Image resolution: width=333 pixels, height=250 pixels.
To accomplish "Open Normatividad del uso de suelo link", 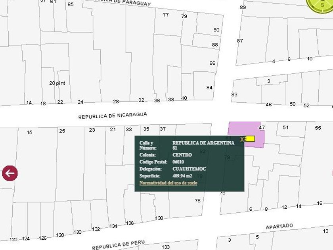I will click(x=168, y=183).
